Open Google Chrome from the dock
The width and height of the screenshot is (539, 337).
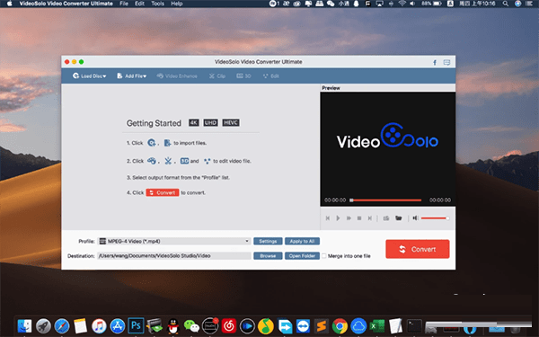(340, 325)
